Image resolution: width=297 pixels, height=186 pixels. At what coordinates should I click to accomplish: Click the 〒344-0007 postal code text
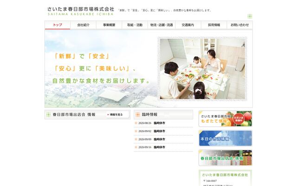[x=210, y=181]
